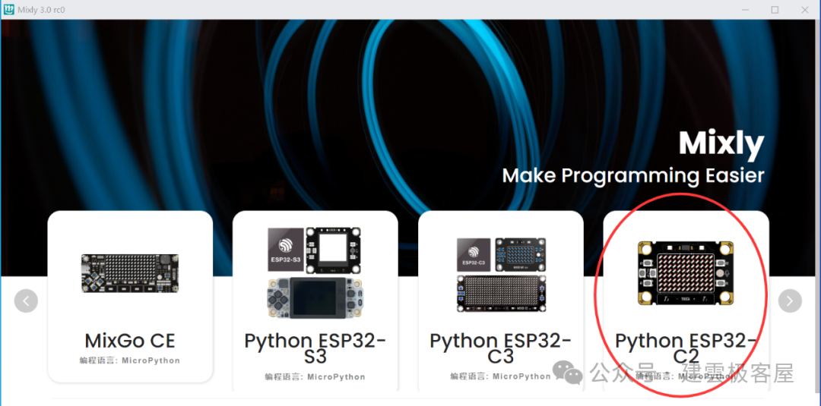The height and width of the screenshot is (406, 821).
Task: Click the 'Python ESP32-C3' title text
Action: pyautogui.click(x=500, y=348)
